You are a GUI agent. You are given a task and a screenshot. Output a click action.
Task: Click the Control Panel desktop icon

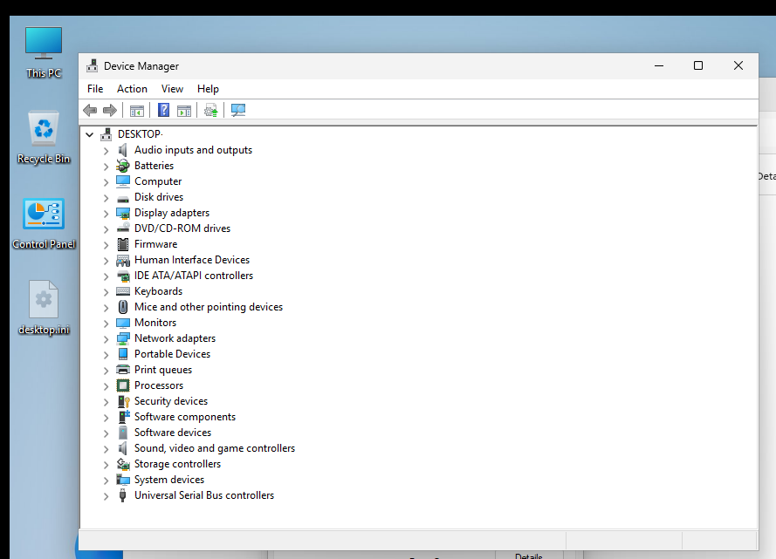(x=44, y=223)
